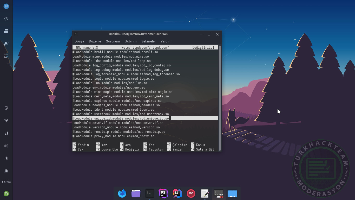Open the code brackets icon in the side panel

[x=6, y=19]
